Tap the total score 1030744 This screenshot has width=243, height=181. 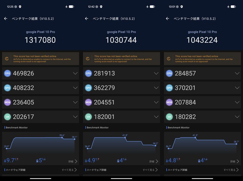121,40
